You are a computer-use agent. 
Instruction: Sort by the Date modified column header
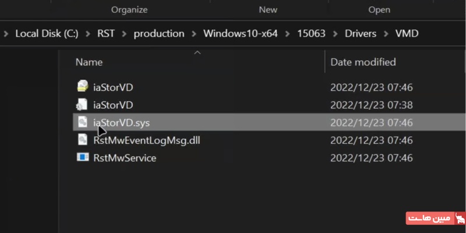[363, 62]
